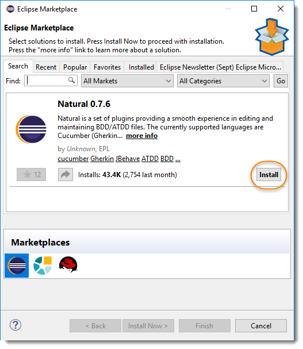The image size is (303, 349).
Task: Switch to the Recent tab
Action: pyautogui.click(x=46, y=67)
